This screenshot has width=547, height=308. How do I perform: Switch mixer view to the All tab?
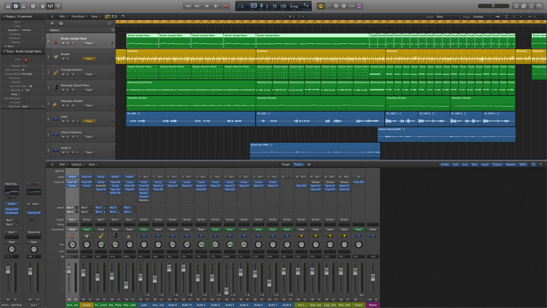click(309, 165)
